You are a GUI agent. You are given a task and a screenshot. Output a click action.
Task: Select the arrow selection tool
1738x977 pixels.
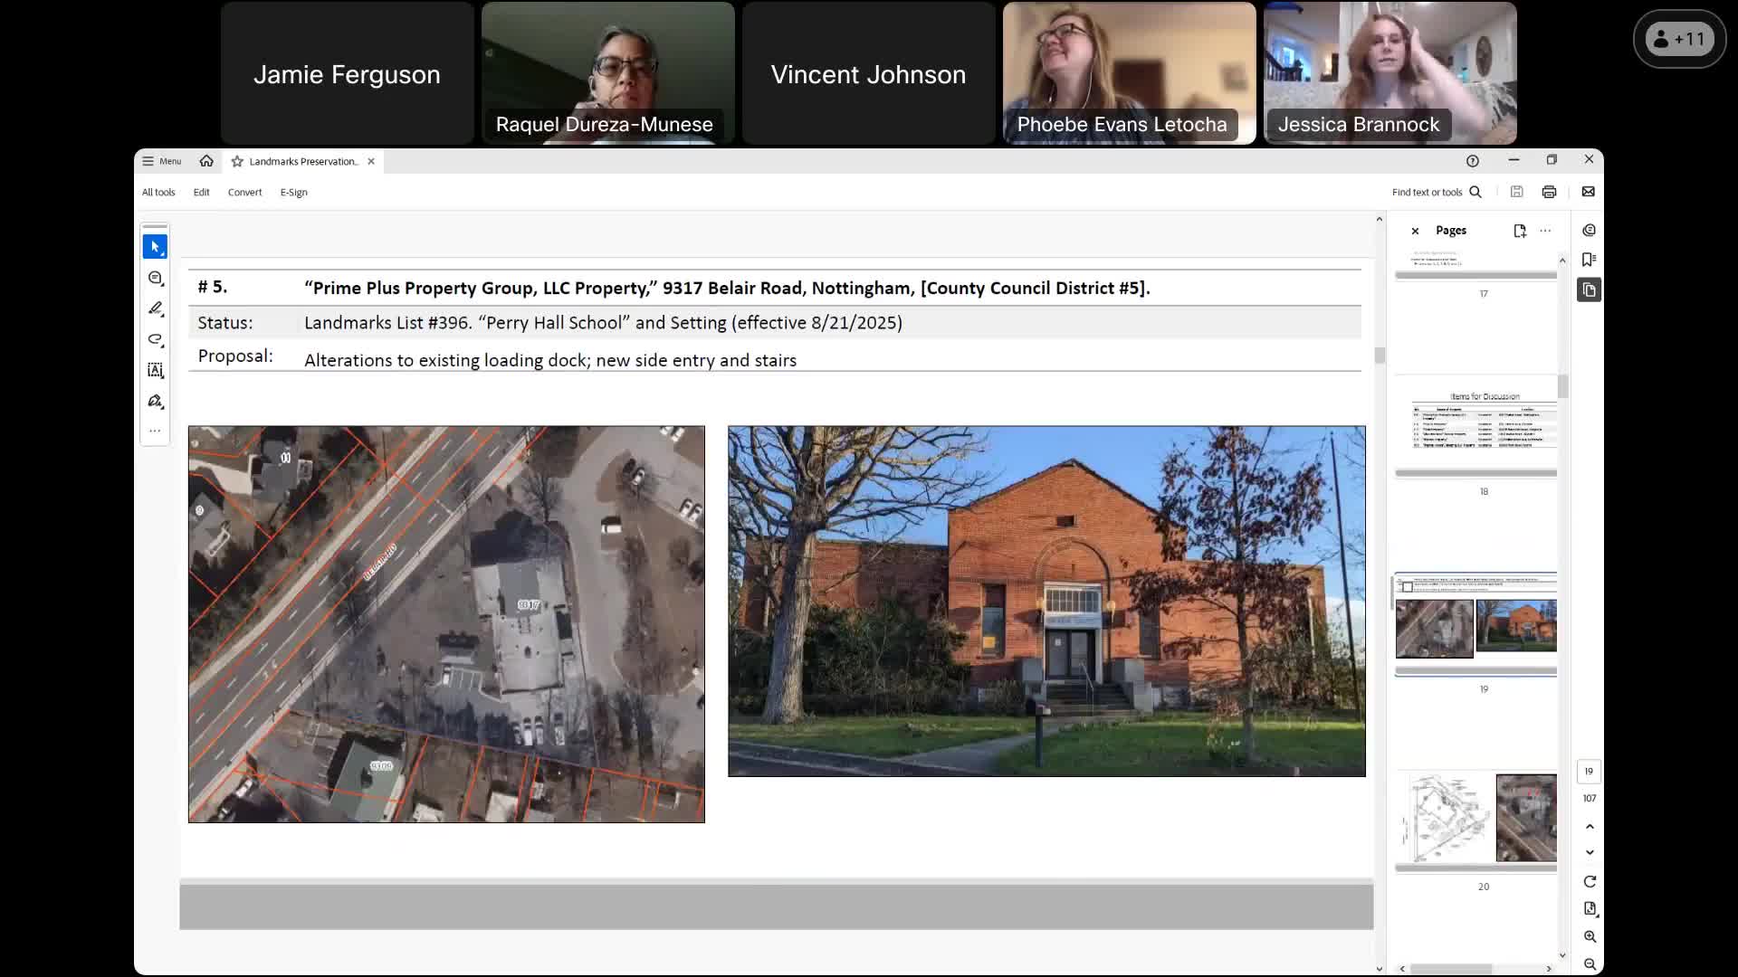point(155,247)
